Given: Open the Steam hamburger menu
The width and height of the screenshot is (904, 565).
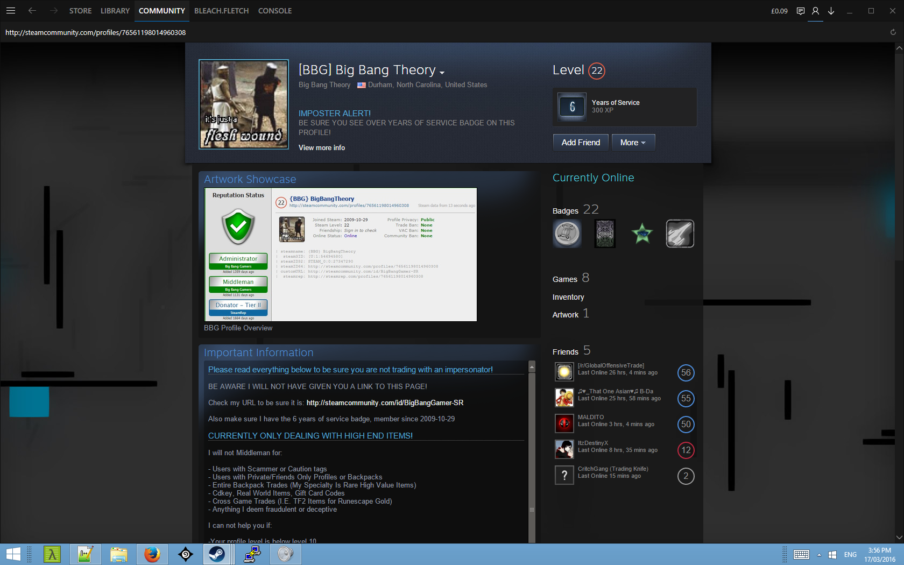Looking at the screenshot, I should coord(11,11).
